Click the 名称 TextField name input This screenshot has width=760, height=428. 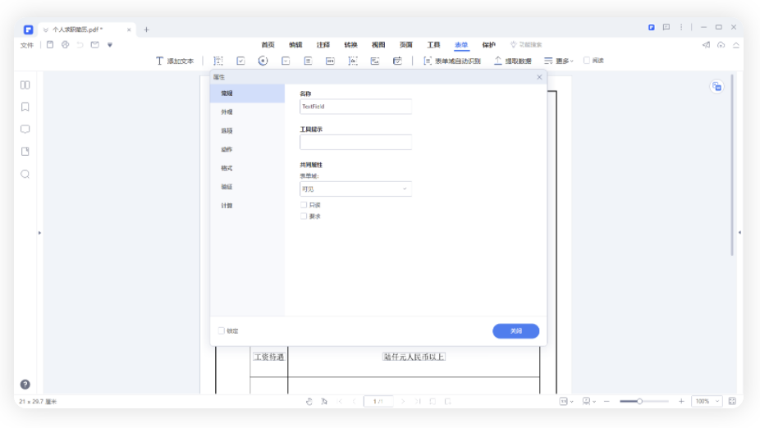tap(355, 107)
